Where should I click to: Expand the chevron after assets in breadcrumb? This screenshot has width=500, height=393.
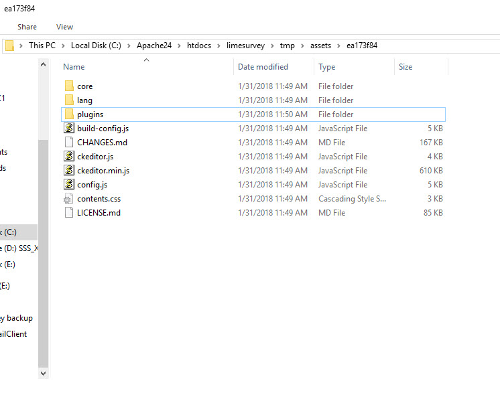point(339,46)
